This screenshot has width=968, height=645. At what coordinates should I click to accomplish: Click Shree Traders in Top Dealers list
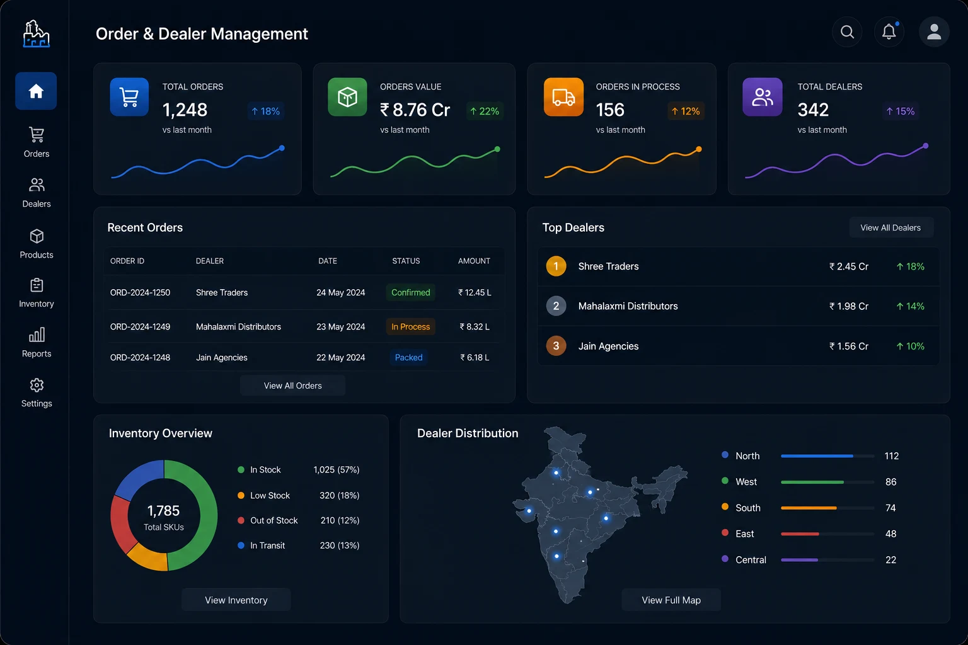pos(608,266)
